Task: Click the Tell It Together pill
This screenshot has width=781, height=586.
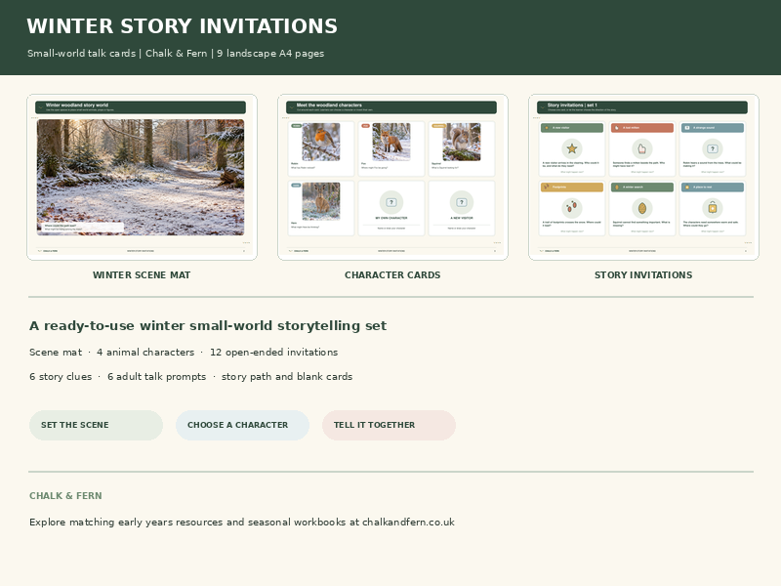Action: pyautogui.click(x=389, y=425)
